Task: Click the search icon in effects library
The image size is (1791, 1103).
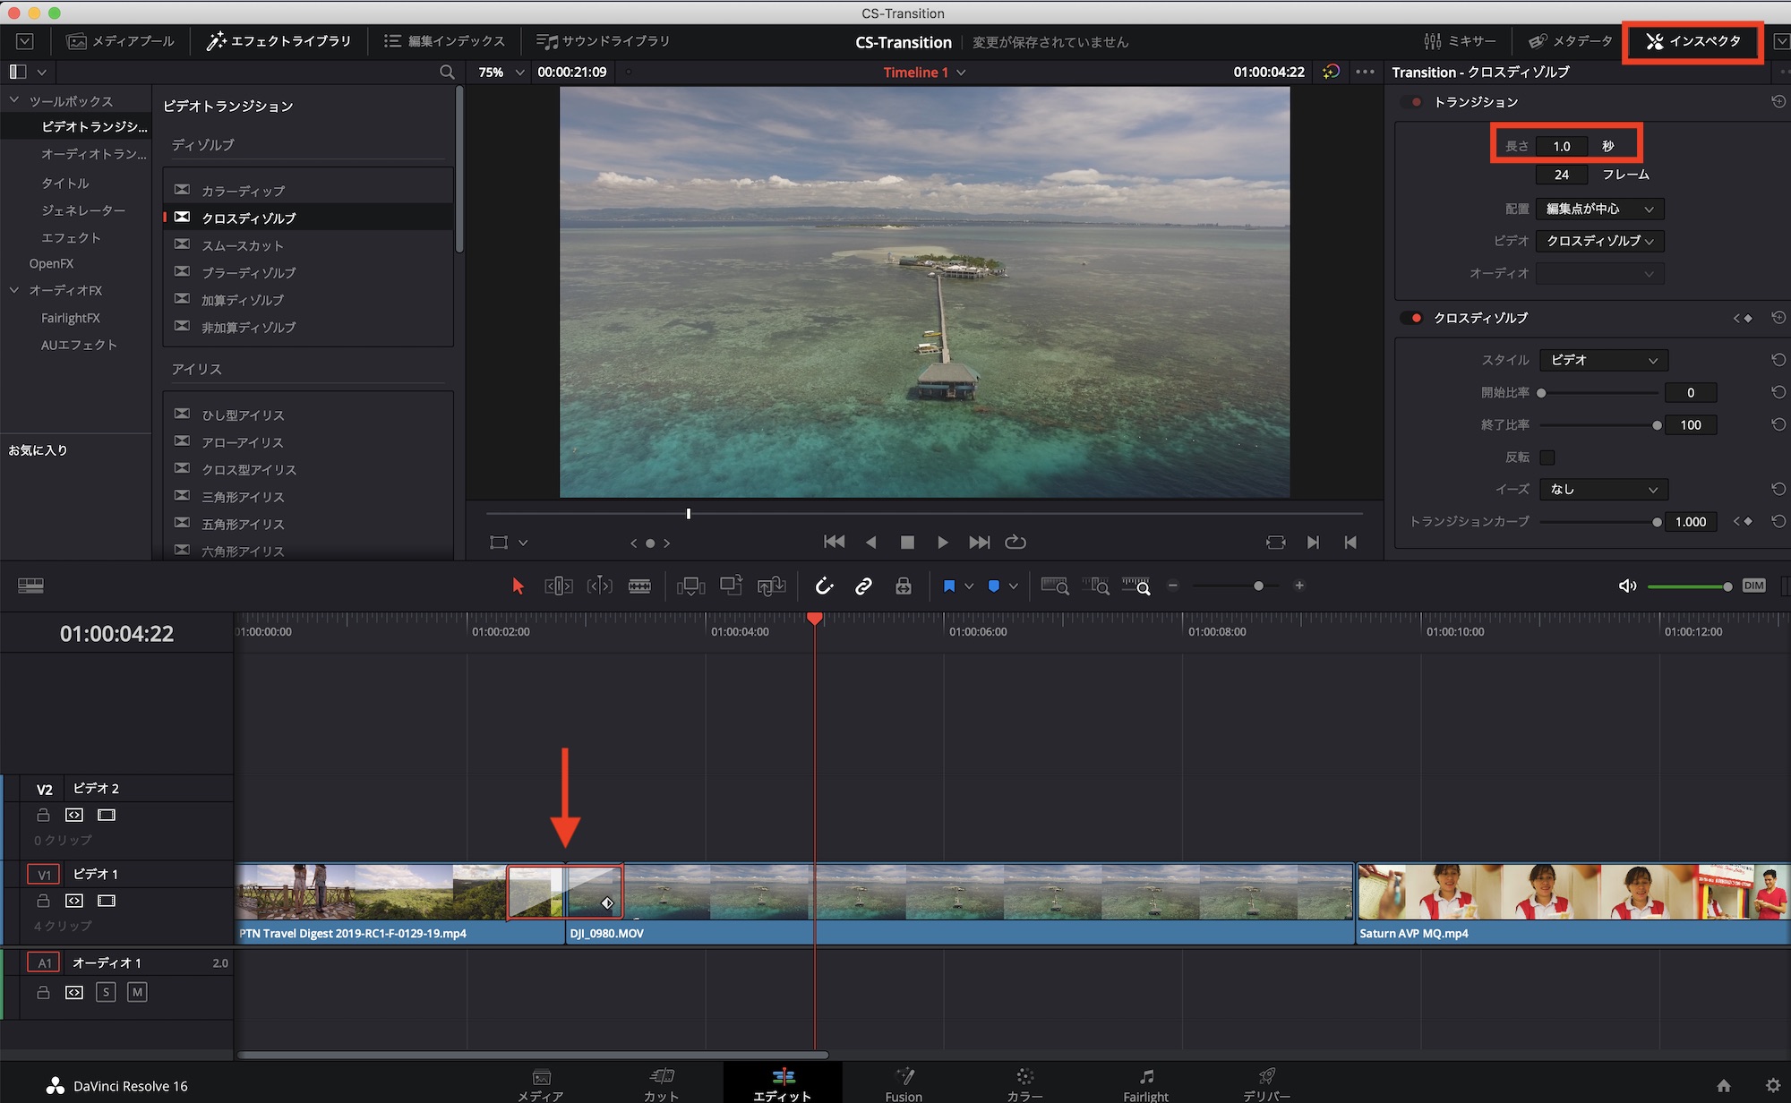Action: pyautogui.click(x=447, y=73)
